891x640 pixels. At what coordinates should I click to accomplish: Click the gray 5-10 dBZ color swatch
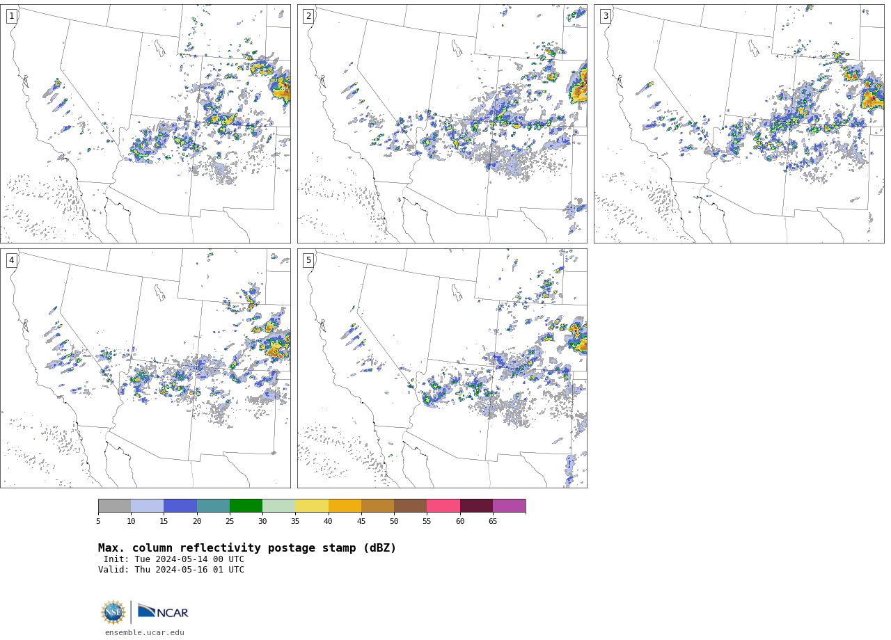114,506
